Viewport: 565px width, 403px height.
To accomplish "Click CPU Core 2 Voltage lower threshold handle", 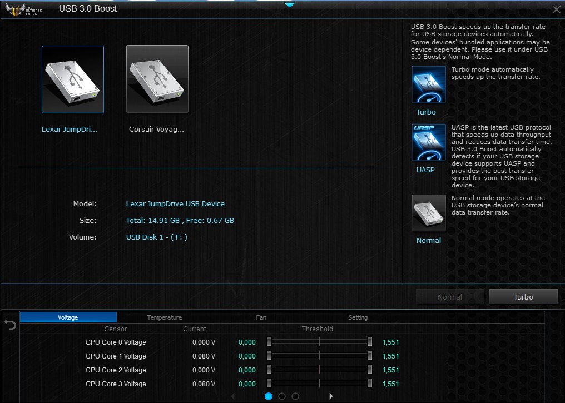I will click(269, 370).
